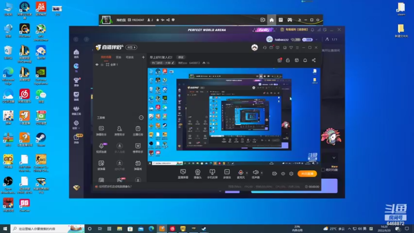The image size is (414, 233).
Task: Open the WeChat desktop shortcut
Action: pyautogui.click(x=41, y=96)
